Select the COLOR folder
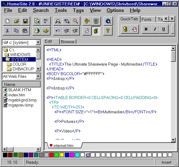 coord(16,64)
